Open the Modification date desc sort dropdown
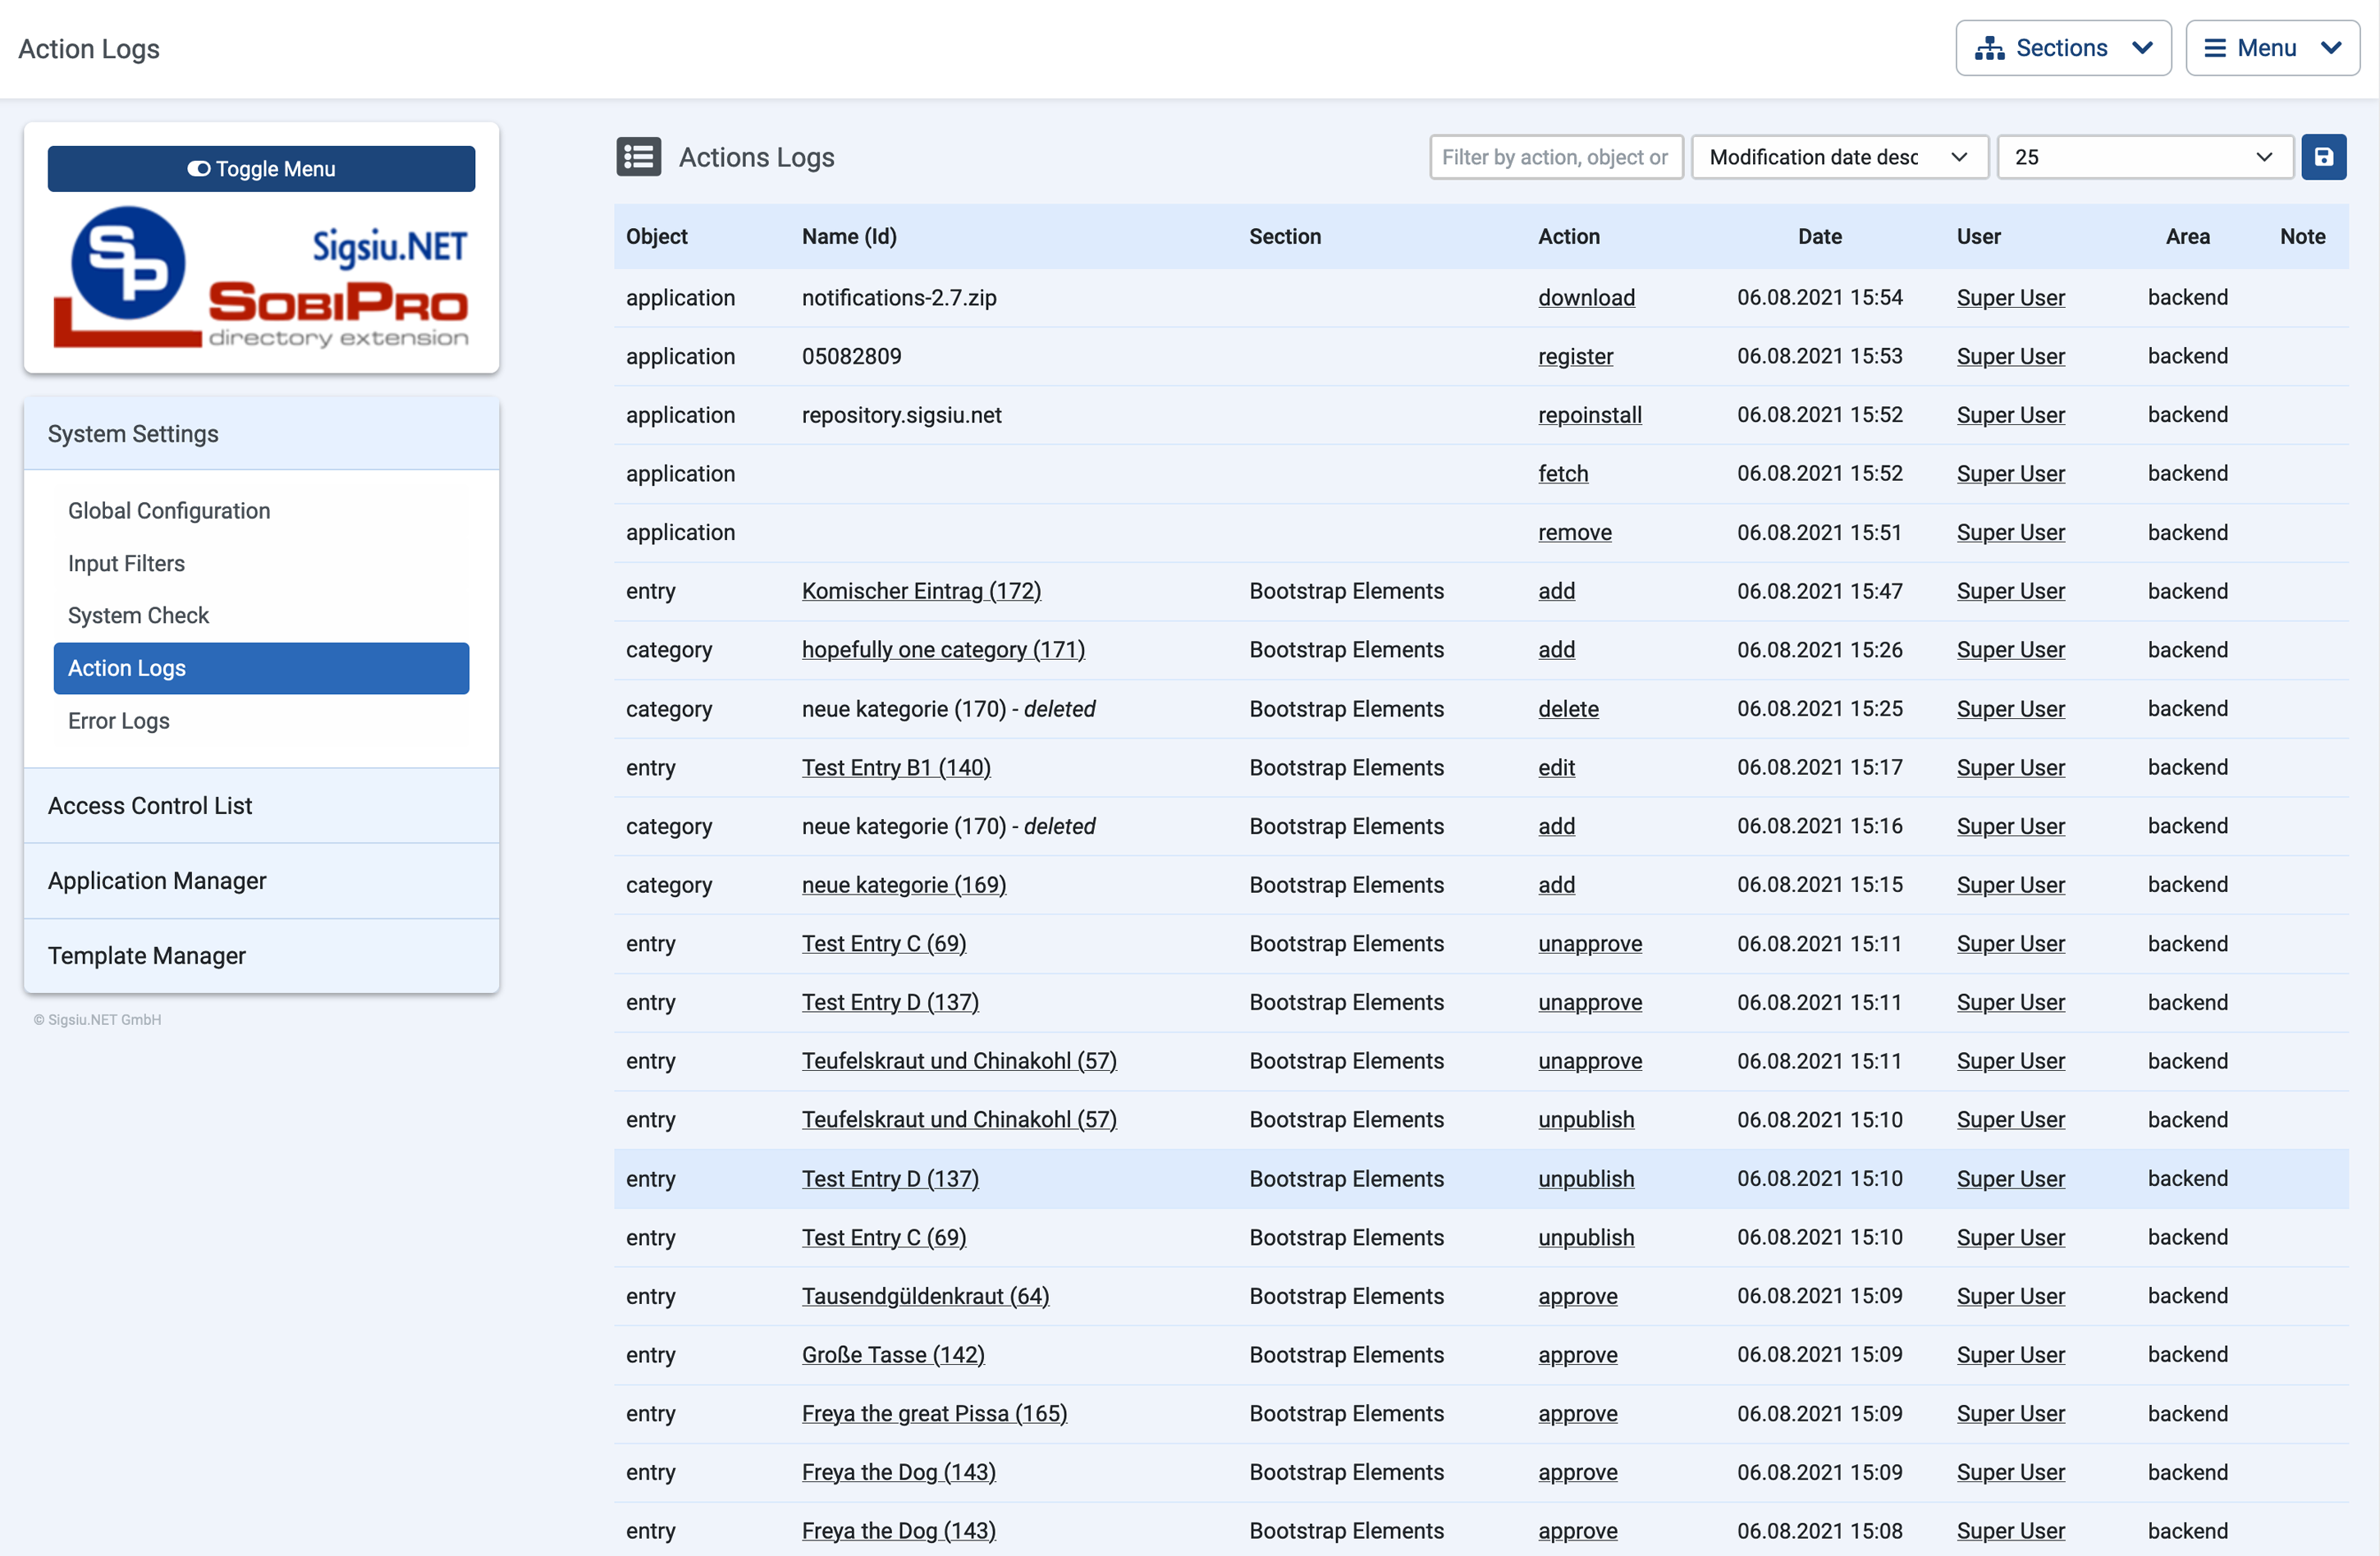 point(1839,157)
